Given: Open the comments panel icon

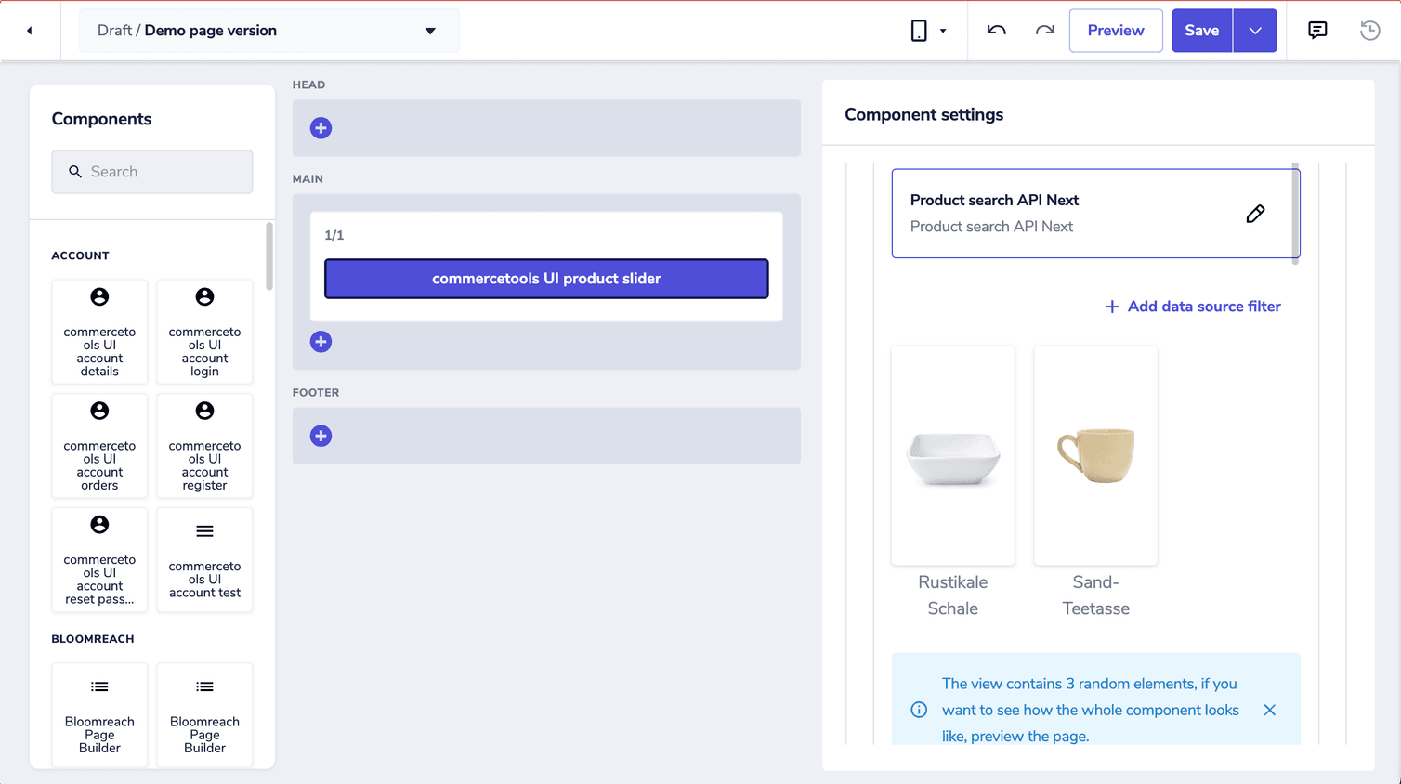Looking at the screenshot, I should tap(1316, 30).
